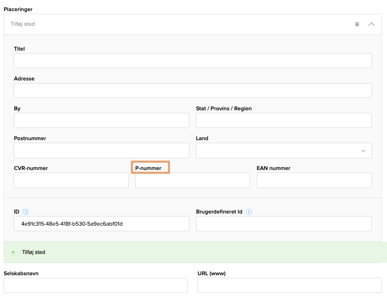The width and height of the screenshot is (387, 298).
Task: Click the Placeringer section heading
Action: click(x=18, y=9)
